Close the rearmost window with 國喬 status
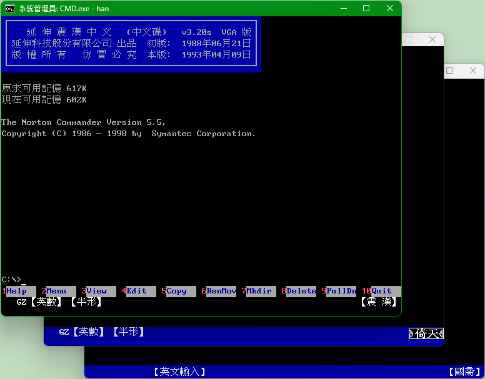Image resolution: width=485 pixels, height=379 pixels. point(473,71)
